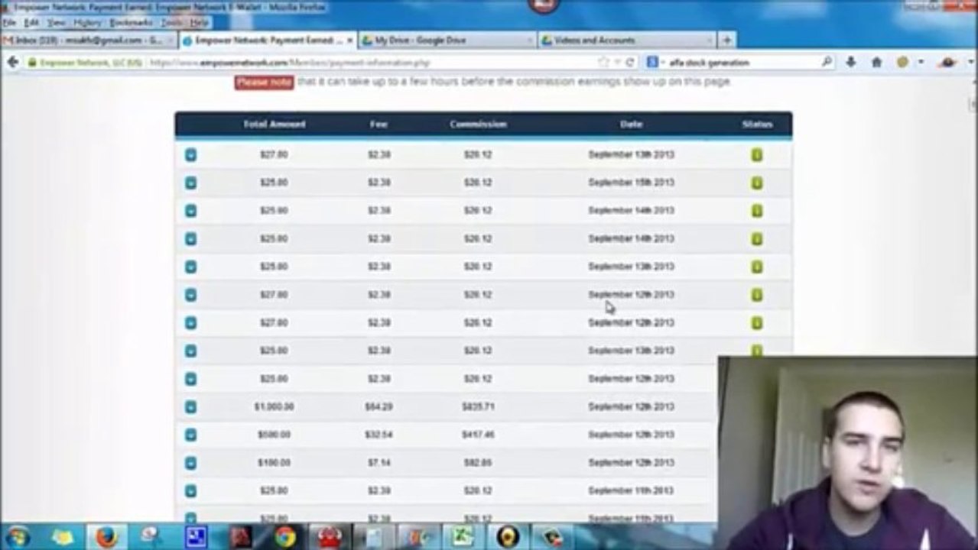Open the URL history dropdown arrow

[616, 63]
